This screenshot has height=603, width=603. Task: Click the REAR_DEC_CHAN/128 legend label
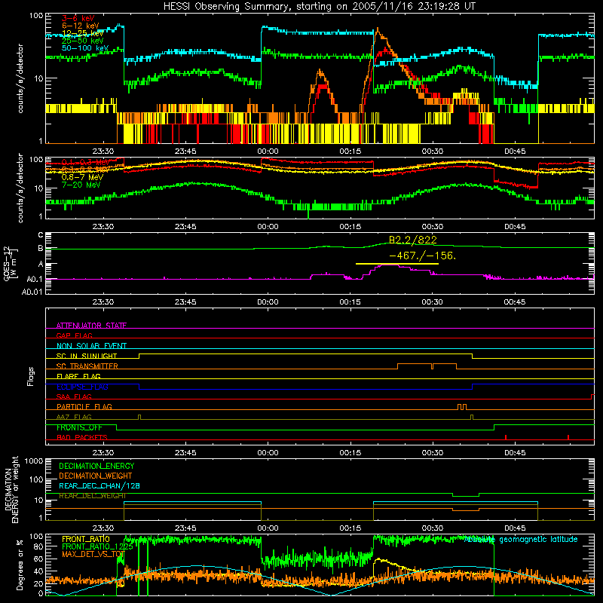(x=99, y=485)
